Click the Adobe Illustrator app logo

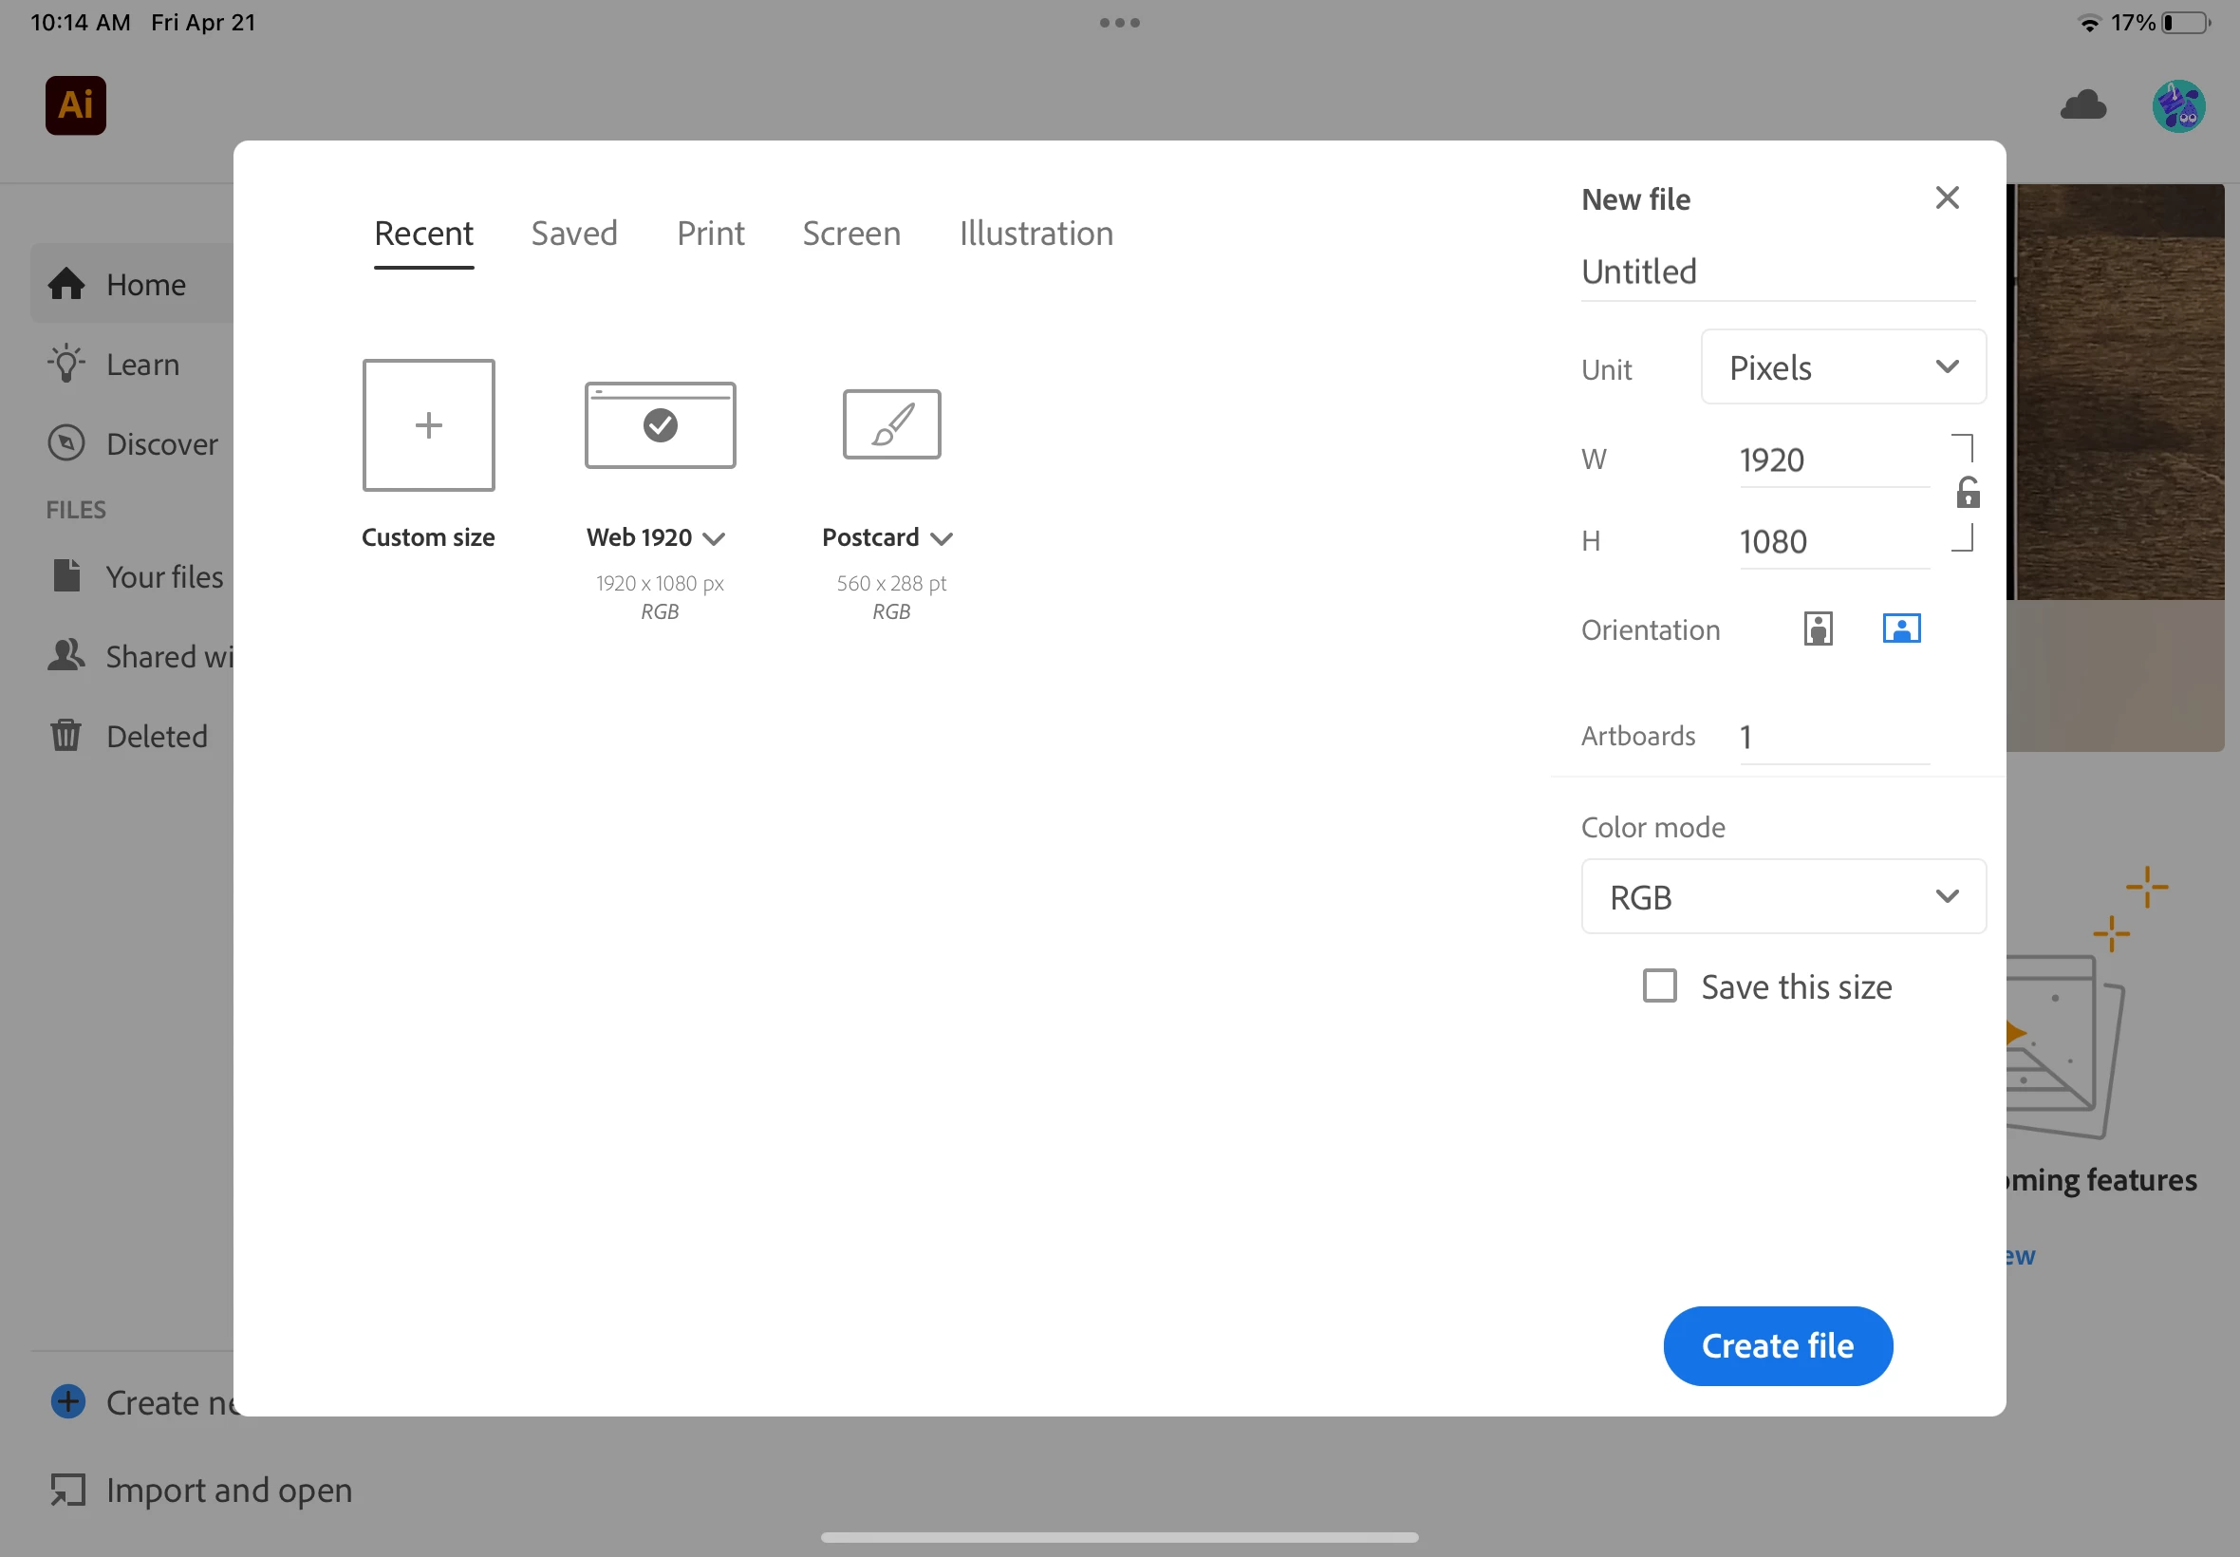(75, 105)
